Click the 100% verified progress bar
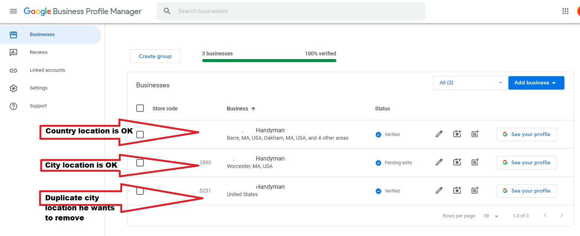The width and height of the screenshot is (580, 236). click(x=269, y=60)
